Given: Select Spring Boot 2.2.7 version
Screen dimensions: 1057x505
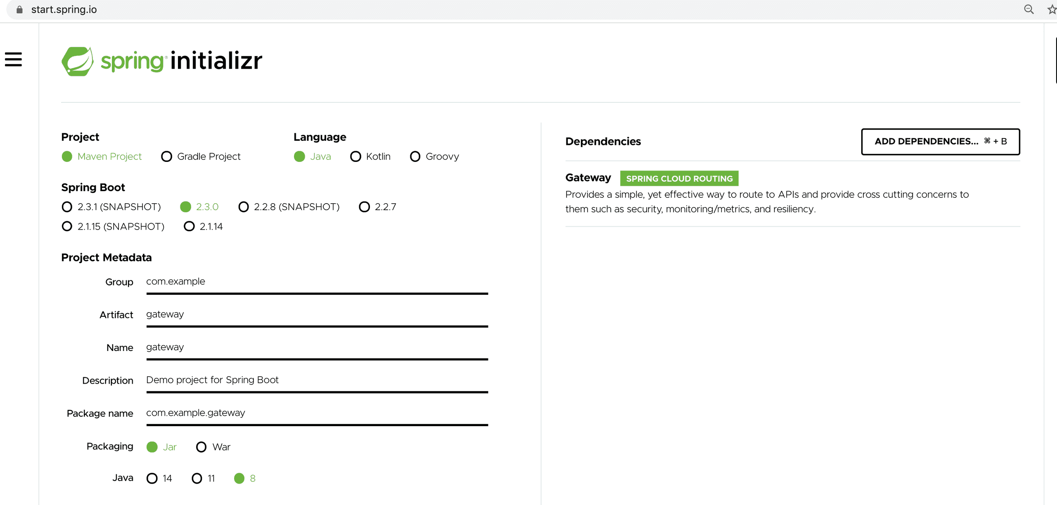Looking at the screenshot, I should (378, 207).
